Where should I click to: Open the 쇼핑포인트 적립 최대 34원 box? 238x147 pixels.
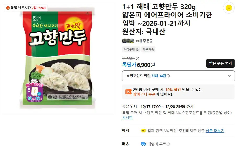pyautogui.click(x=178, y=76)
